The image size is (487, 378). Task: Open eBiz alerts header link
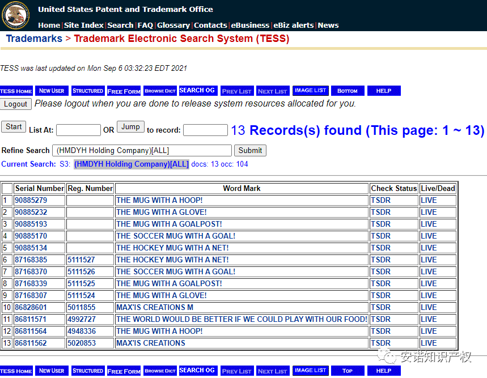[x=294, y=25]
